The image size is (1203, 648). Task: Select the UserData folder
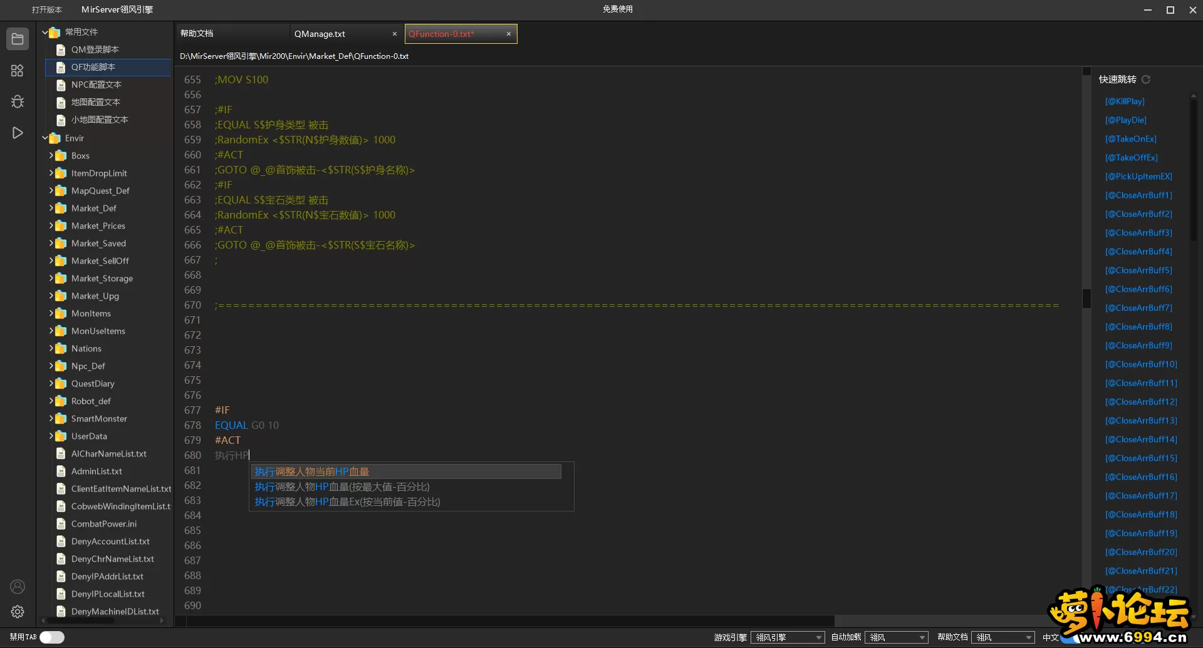click(89, 436)
